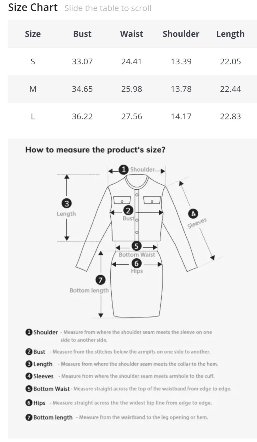Click the number 2 Bust marker on the jacket
The image size is (257, 442).
[128, 211]
